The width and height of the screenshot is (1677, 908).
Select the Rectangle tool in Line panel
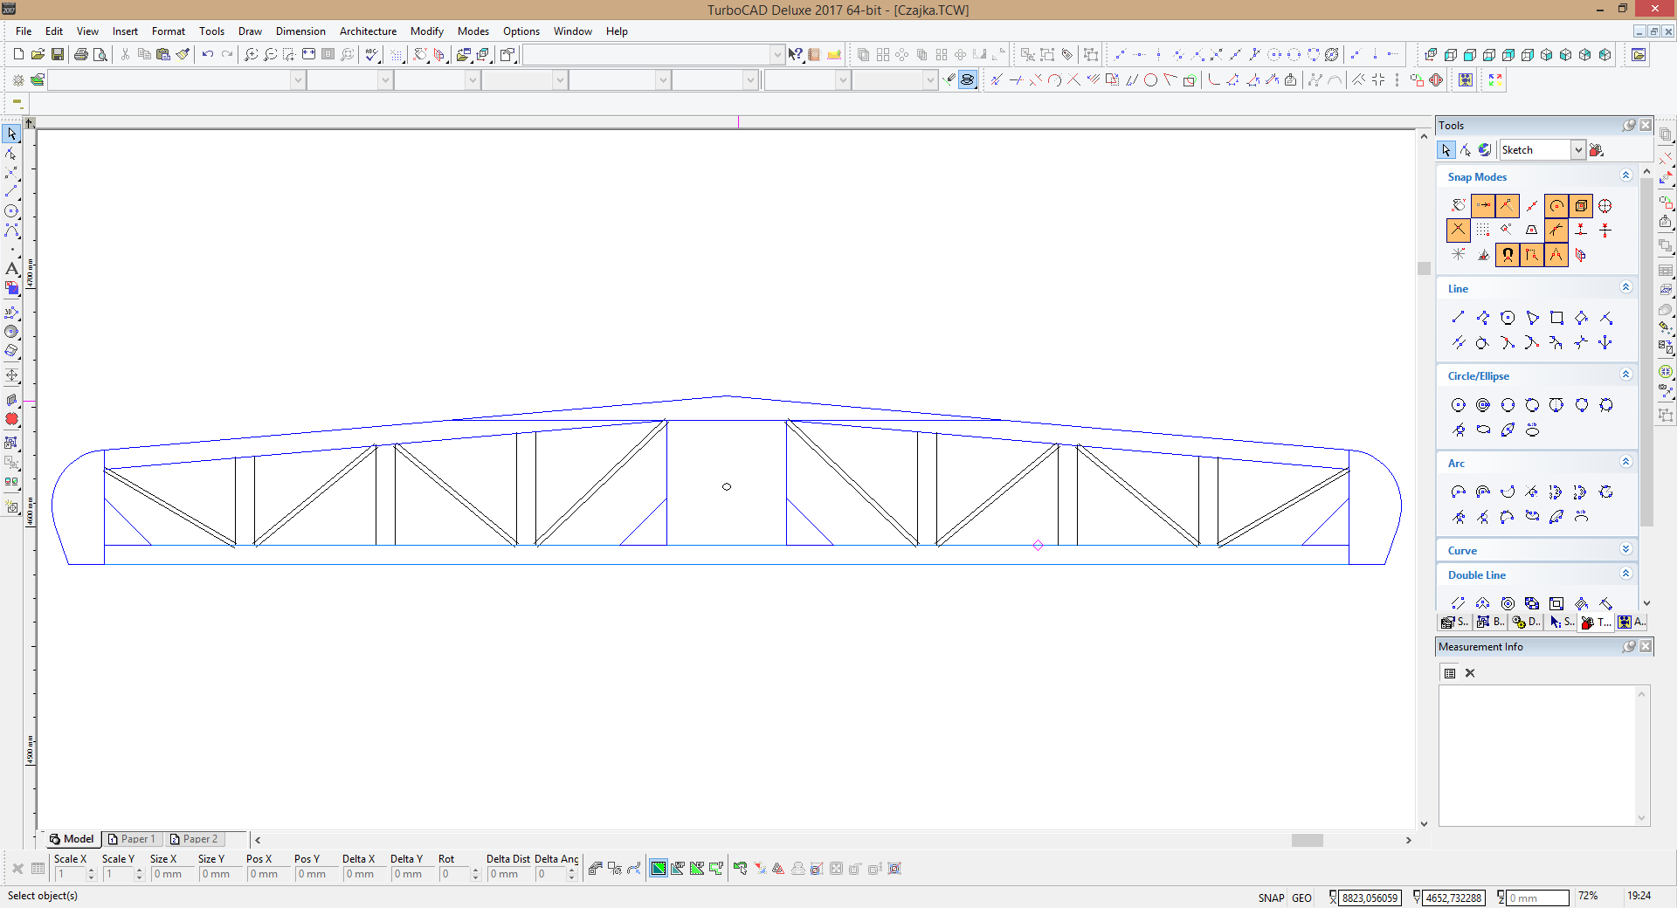[1556, 318]
